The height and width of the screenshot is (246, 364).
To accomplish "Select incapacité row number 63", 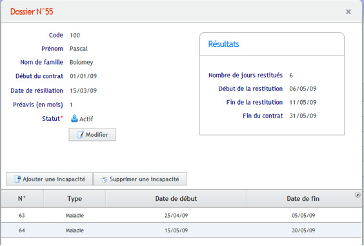I will [181, 216].
